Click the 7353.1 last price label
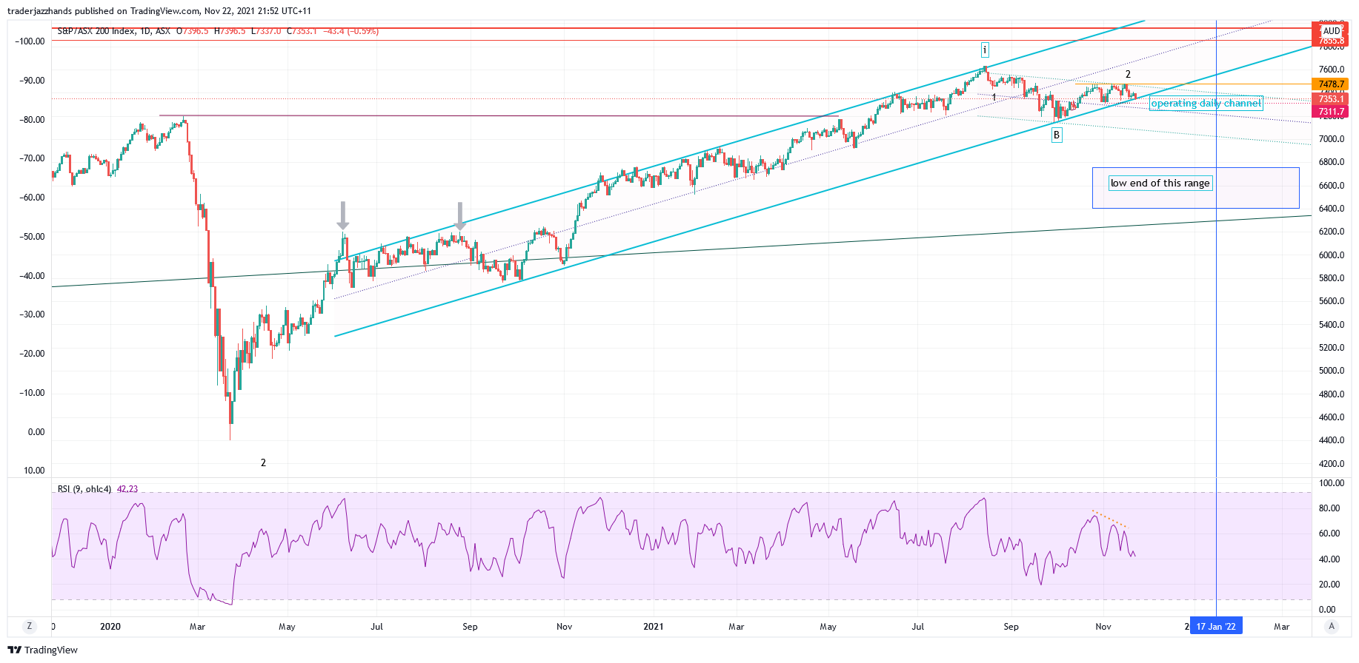The image size is (1359, 663). 1331,98
